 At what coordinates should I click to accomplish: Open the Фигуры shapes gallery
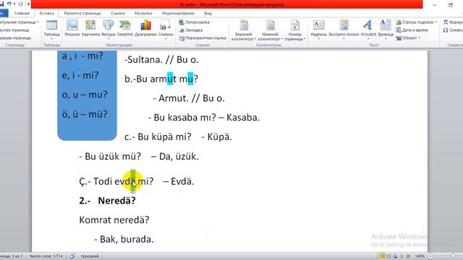point(109,29)
